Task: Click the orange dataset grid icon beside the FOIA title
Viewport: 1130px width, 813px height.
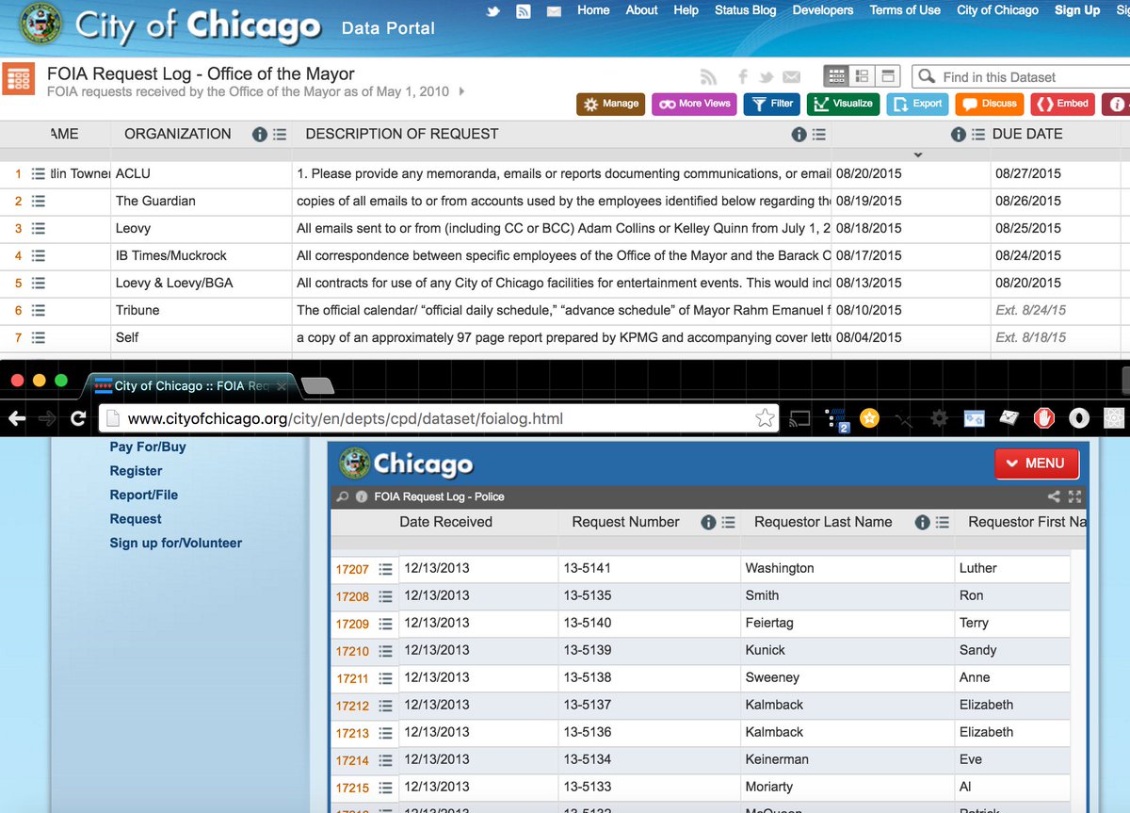Action: [19, 79]
